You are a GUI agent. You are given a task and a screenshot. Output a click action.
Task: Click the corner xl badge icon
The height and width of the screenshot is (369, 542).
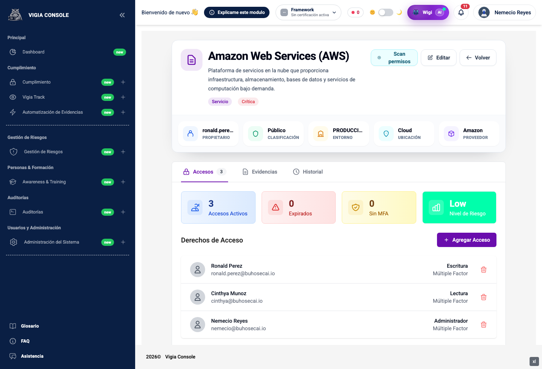click(x=534, y=361)
